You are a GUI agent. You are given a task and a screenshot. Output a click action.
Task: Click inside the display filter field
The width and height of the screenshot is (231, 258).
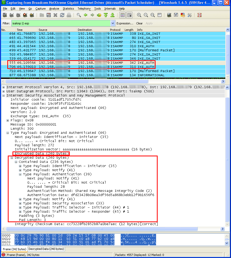click(60, 23)
